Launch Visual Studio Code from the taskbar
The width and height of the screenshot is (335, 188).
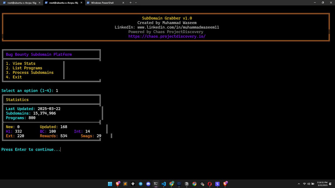164,184
